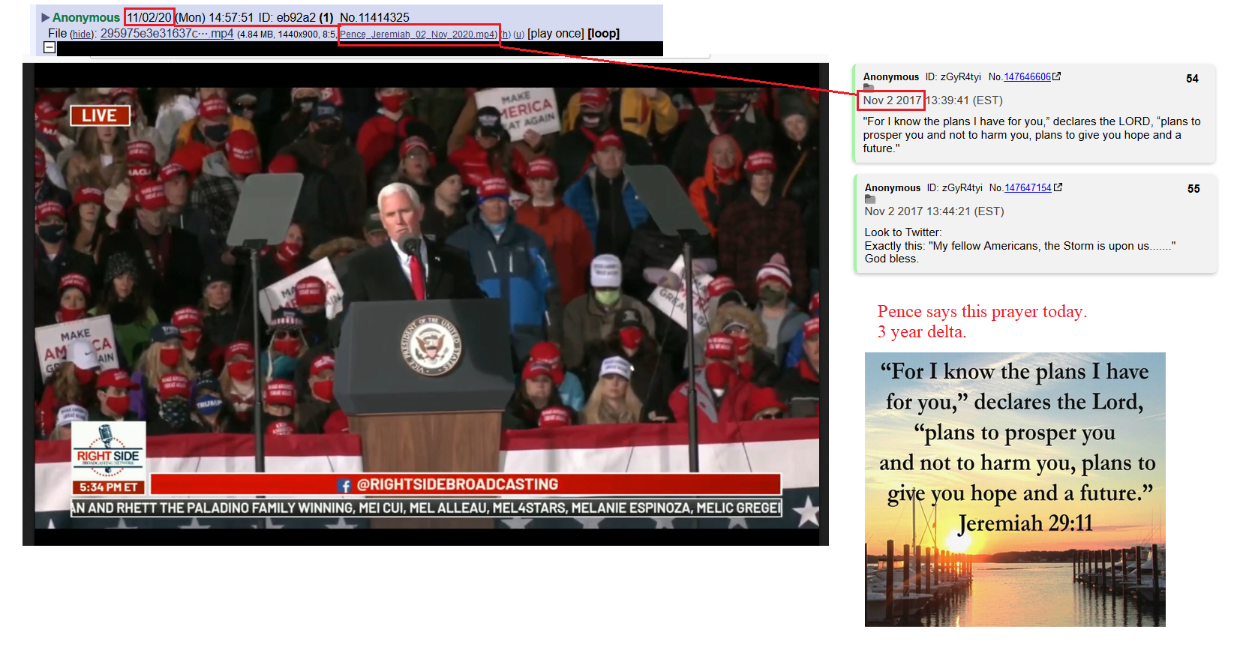Click the date 11/02/20 on top post
The image size is (1234, 656).
click(149, 17)
